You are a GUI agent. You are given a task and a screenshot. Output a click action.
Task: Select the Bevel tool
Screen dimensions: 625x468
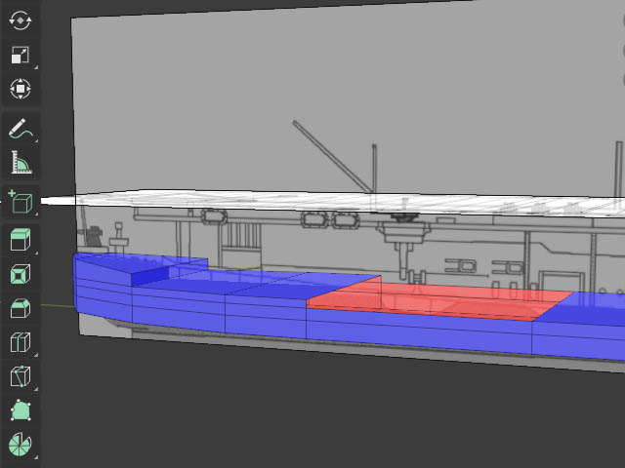[x=21, y=308]
